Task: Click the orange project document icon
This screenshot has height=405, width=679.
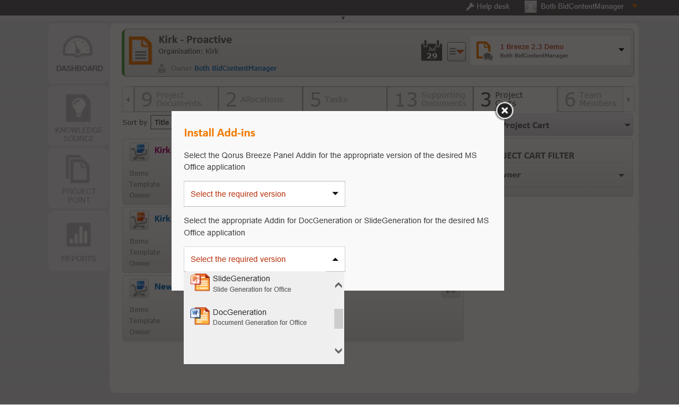Action: pos(141,50)
